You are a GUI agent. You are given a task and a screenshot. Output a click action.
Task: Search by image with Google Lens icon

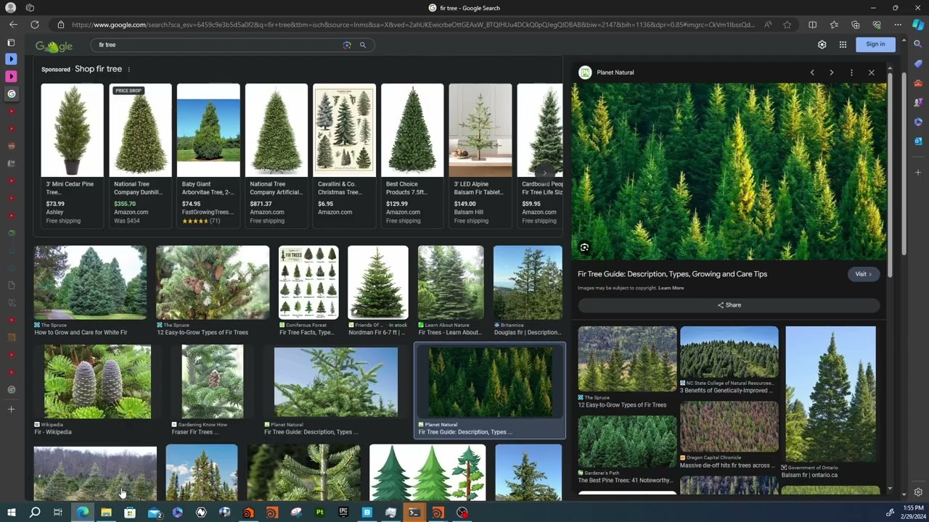click(347, 45)
